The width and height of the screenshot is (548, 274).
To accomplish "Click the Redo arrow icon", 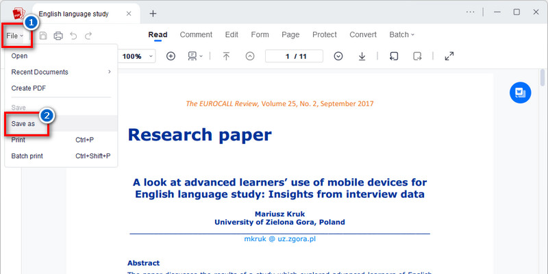I will click(88, 36).
